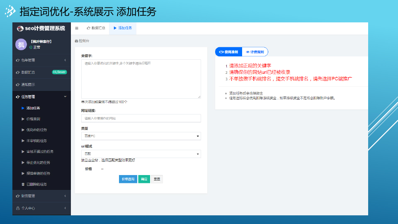Click the 网址链接 input field
Image resolution: width=398 pixels, height=224 pixels.
tap(141, 118)
